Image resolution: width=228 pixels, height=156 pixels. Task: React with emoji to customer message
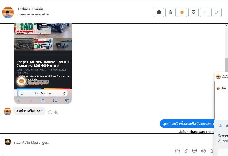[x=50, y=112]
